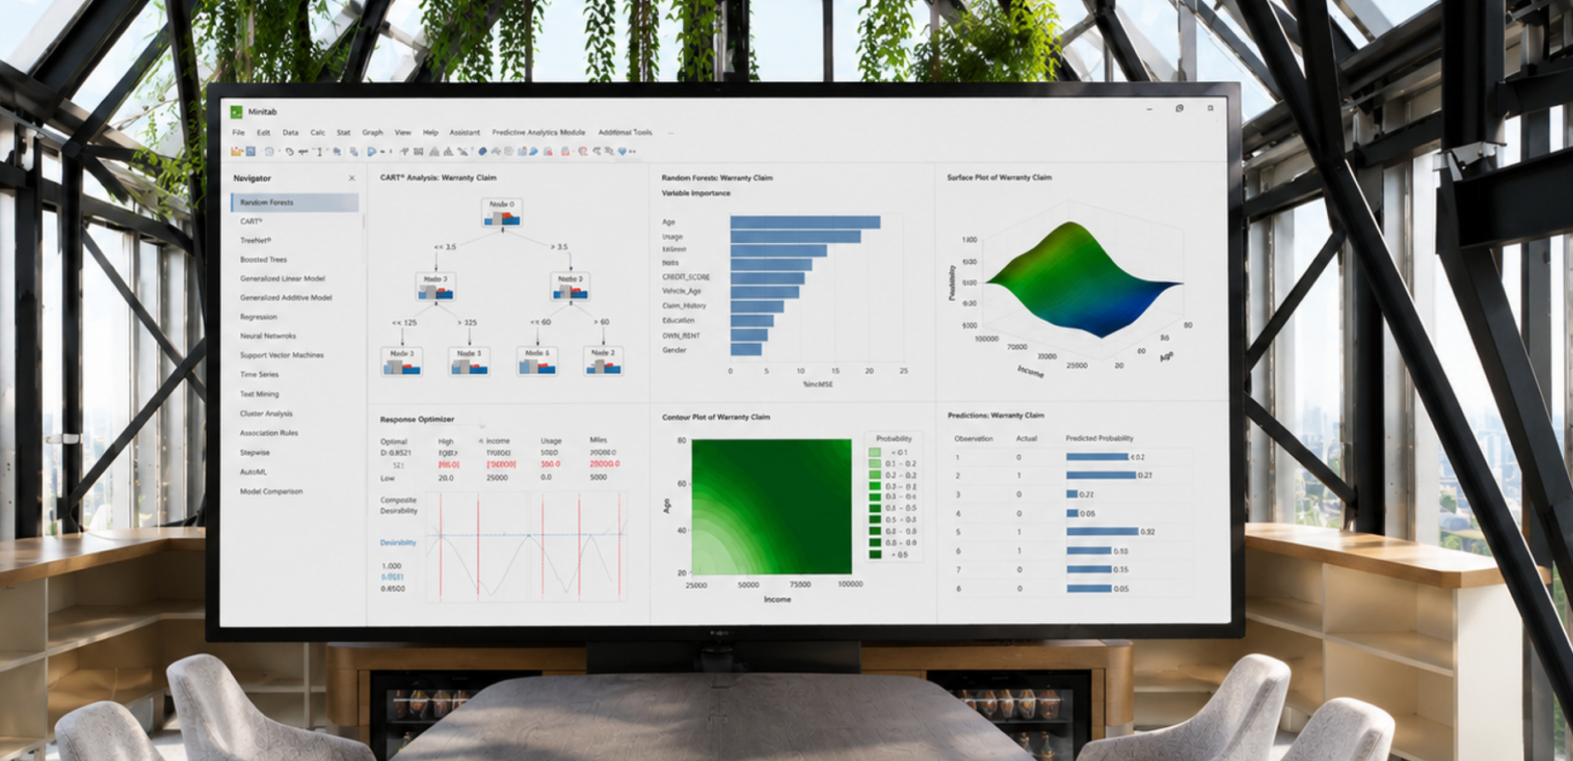This screenshot has height=761, width=1573.
Task: Click the green-blue surface plot of Warranty Claim
Action: [x=1085, y=279]
